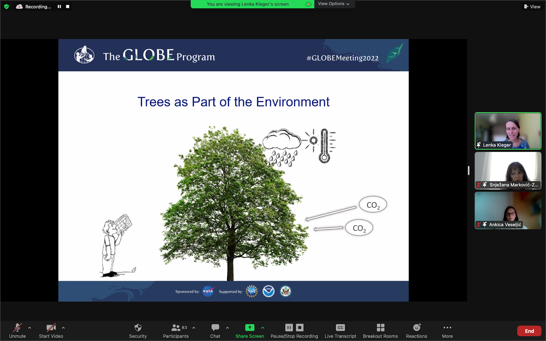The image size is (546, 341).
Task: Open the View Options dropdown
Action: point(333,4)
